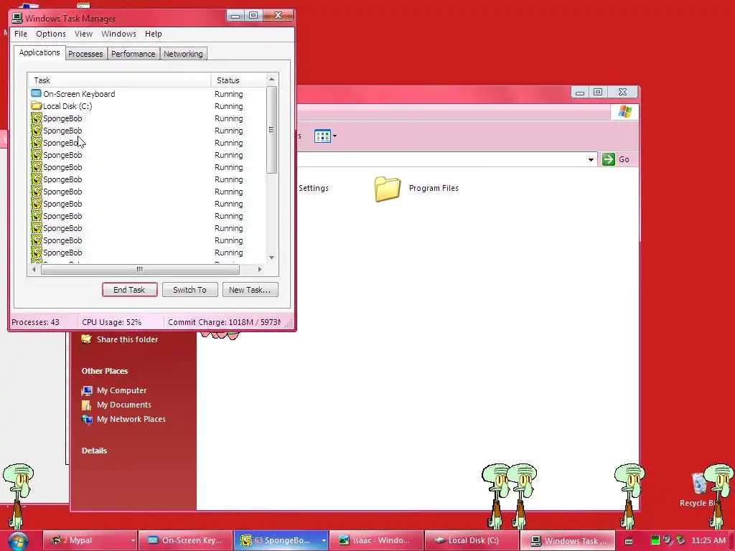Open My Documents from Other Places
Image resolution: width=735 pixels, height=551 pixels.
click(123, 405)
